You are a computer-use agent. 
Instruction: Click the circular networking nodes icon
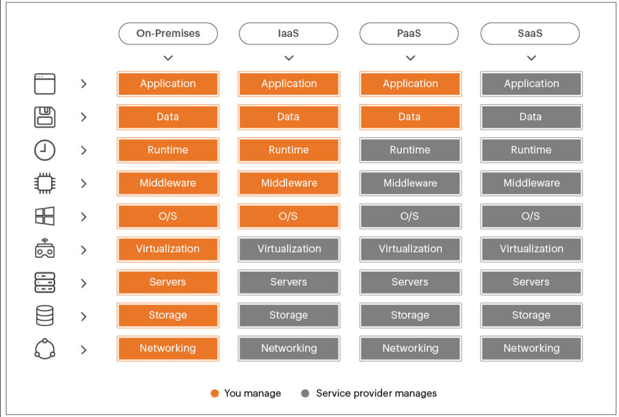[x=45, y=349]
